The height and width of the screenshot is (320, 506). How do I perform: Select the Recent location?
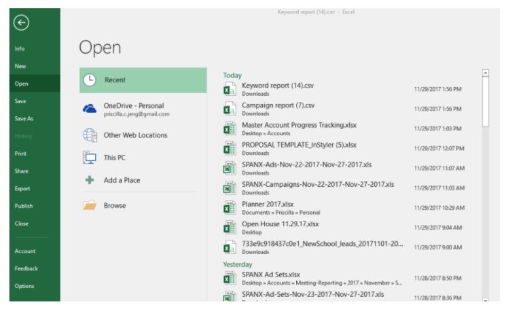click(x=143, y=80)
